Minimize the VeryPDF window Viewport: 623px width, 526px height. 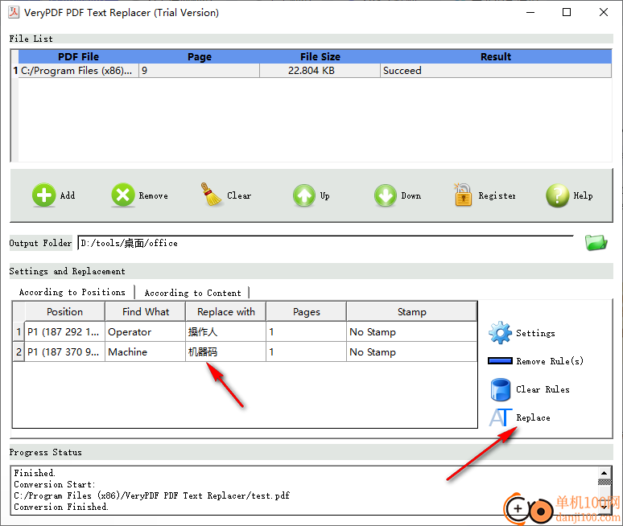tap(530, 12)
